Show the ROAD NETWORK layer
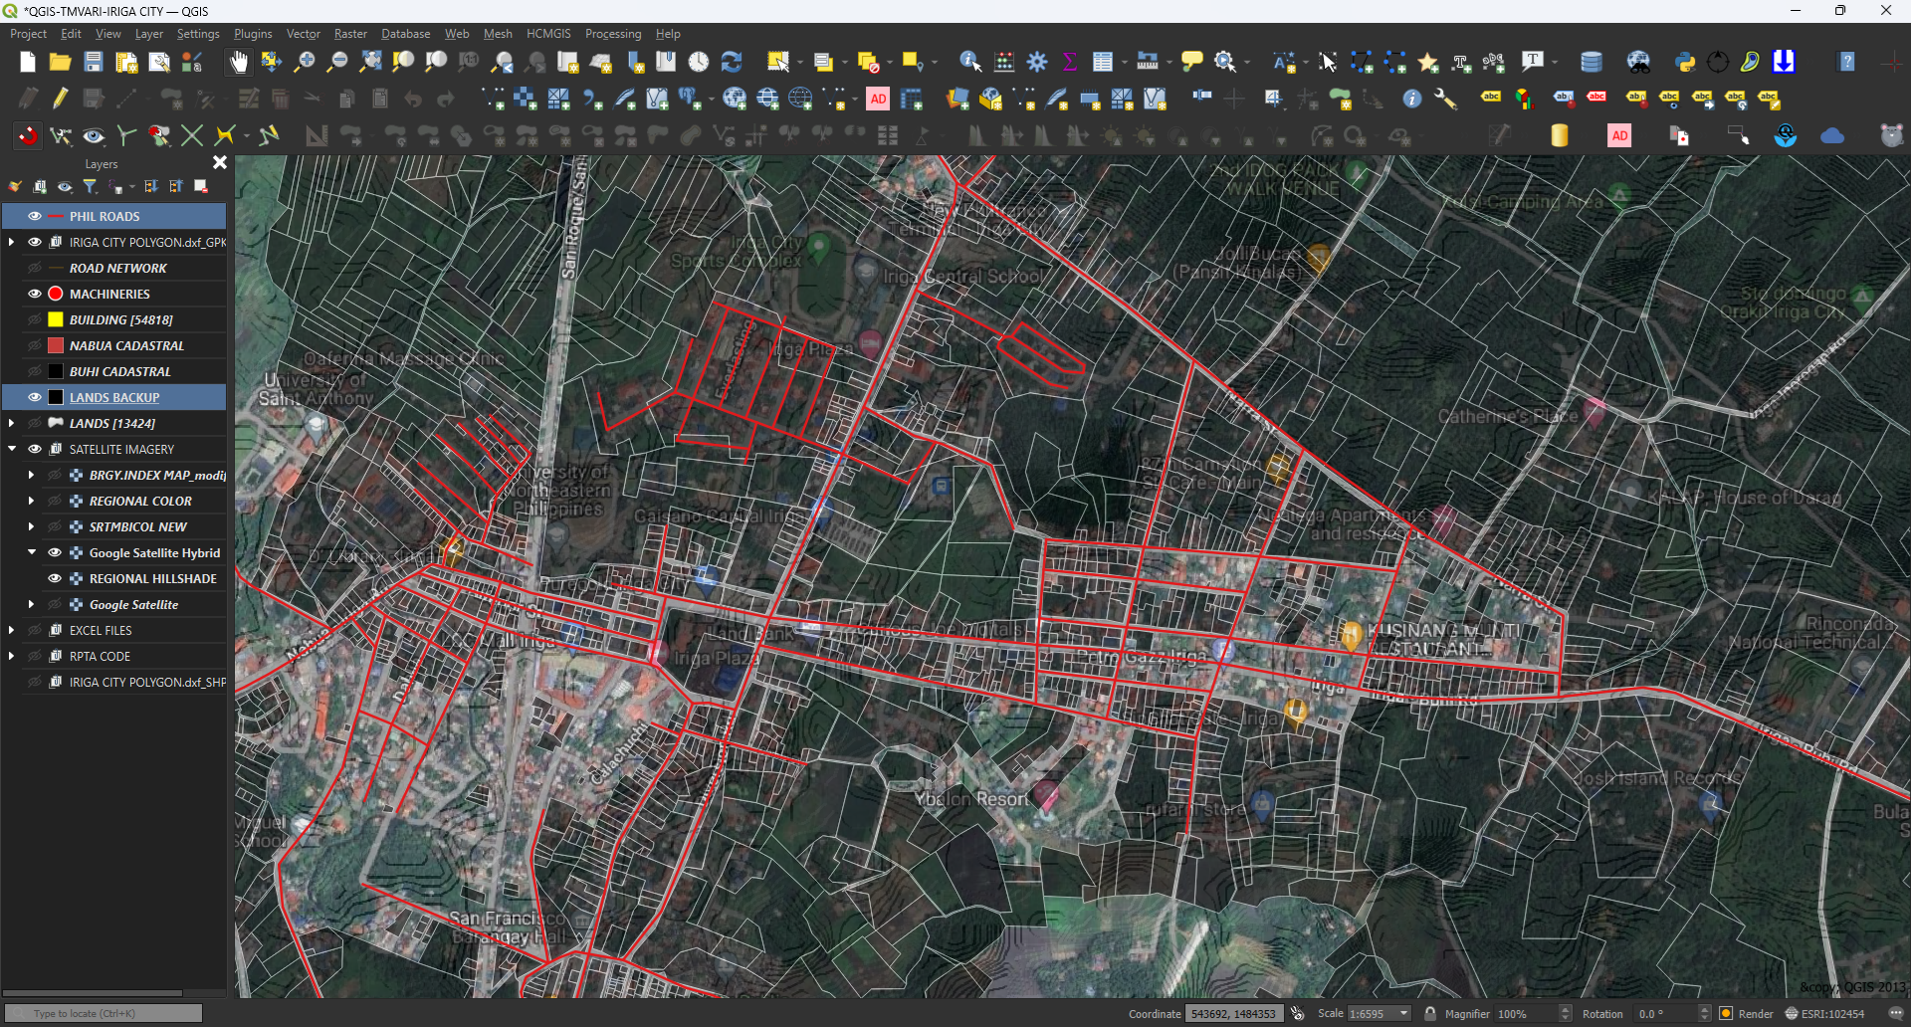 point(35,267)
